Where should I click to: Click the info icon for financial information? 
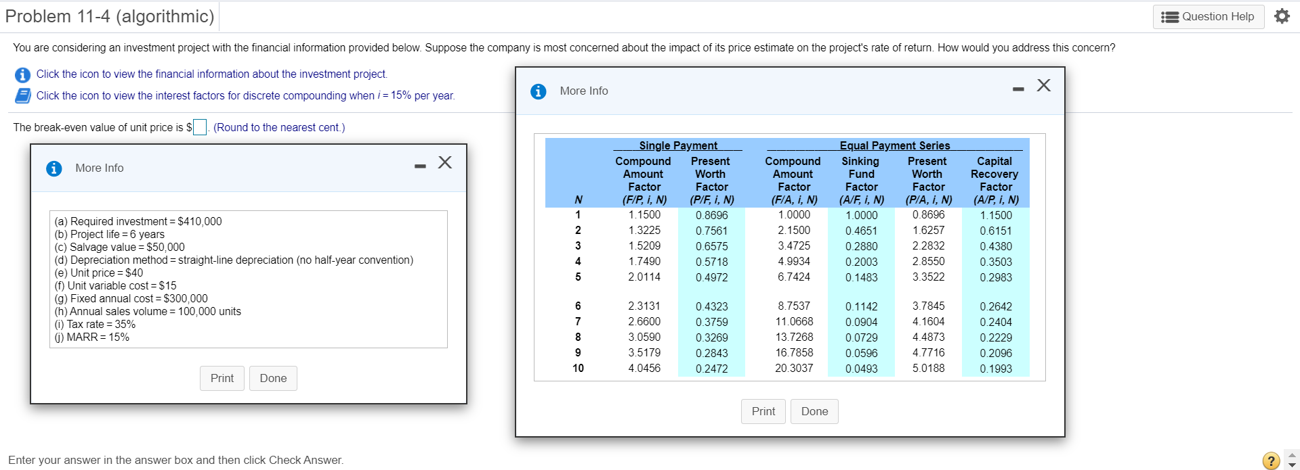(22, 74)
